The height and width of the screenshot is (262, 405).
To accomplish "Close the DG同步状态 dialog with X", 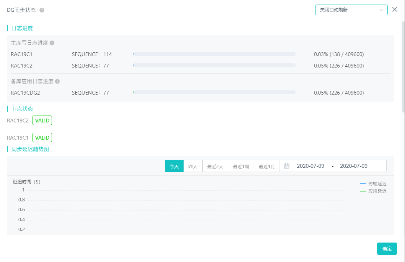I will 395,10.
